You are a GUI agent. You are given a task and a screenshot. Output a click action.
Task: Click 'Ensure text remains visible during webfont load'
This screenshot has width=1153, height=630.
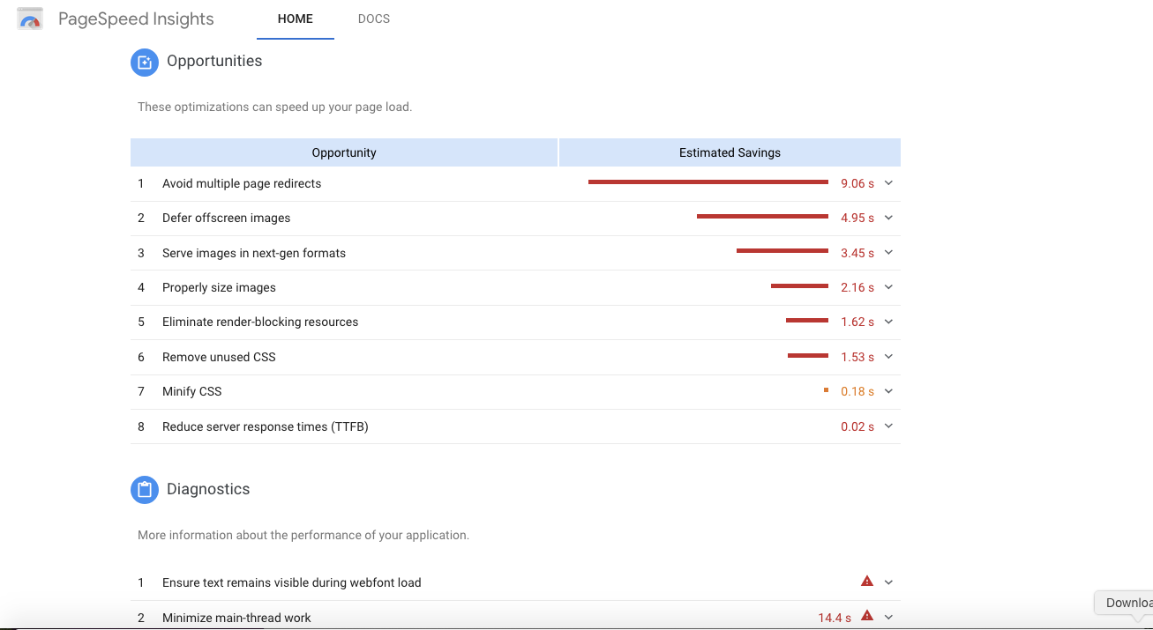292,582
